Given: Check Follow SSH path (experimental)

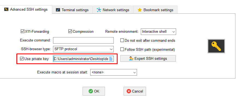Looking at the screenshot, I should tap(122, 49).
